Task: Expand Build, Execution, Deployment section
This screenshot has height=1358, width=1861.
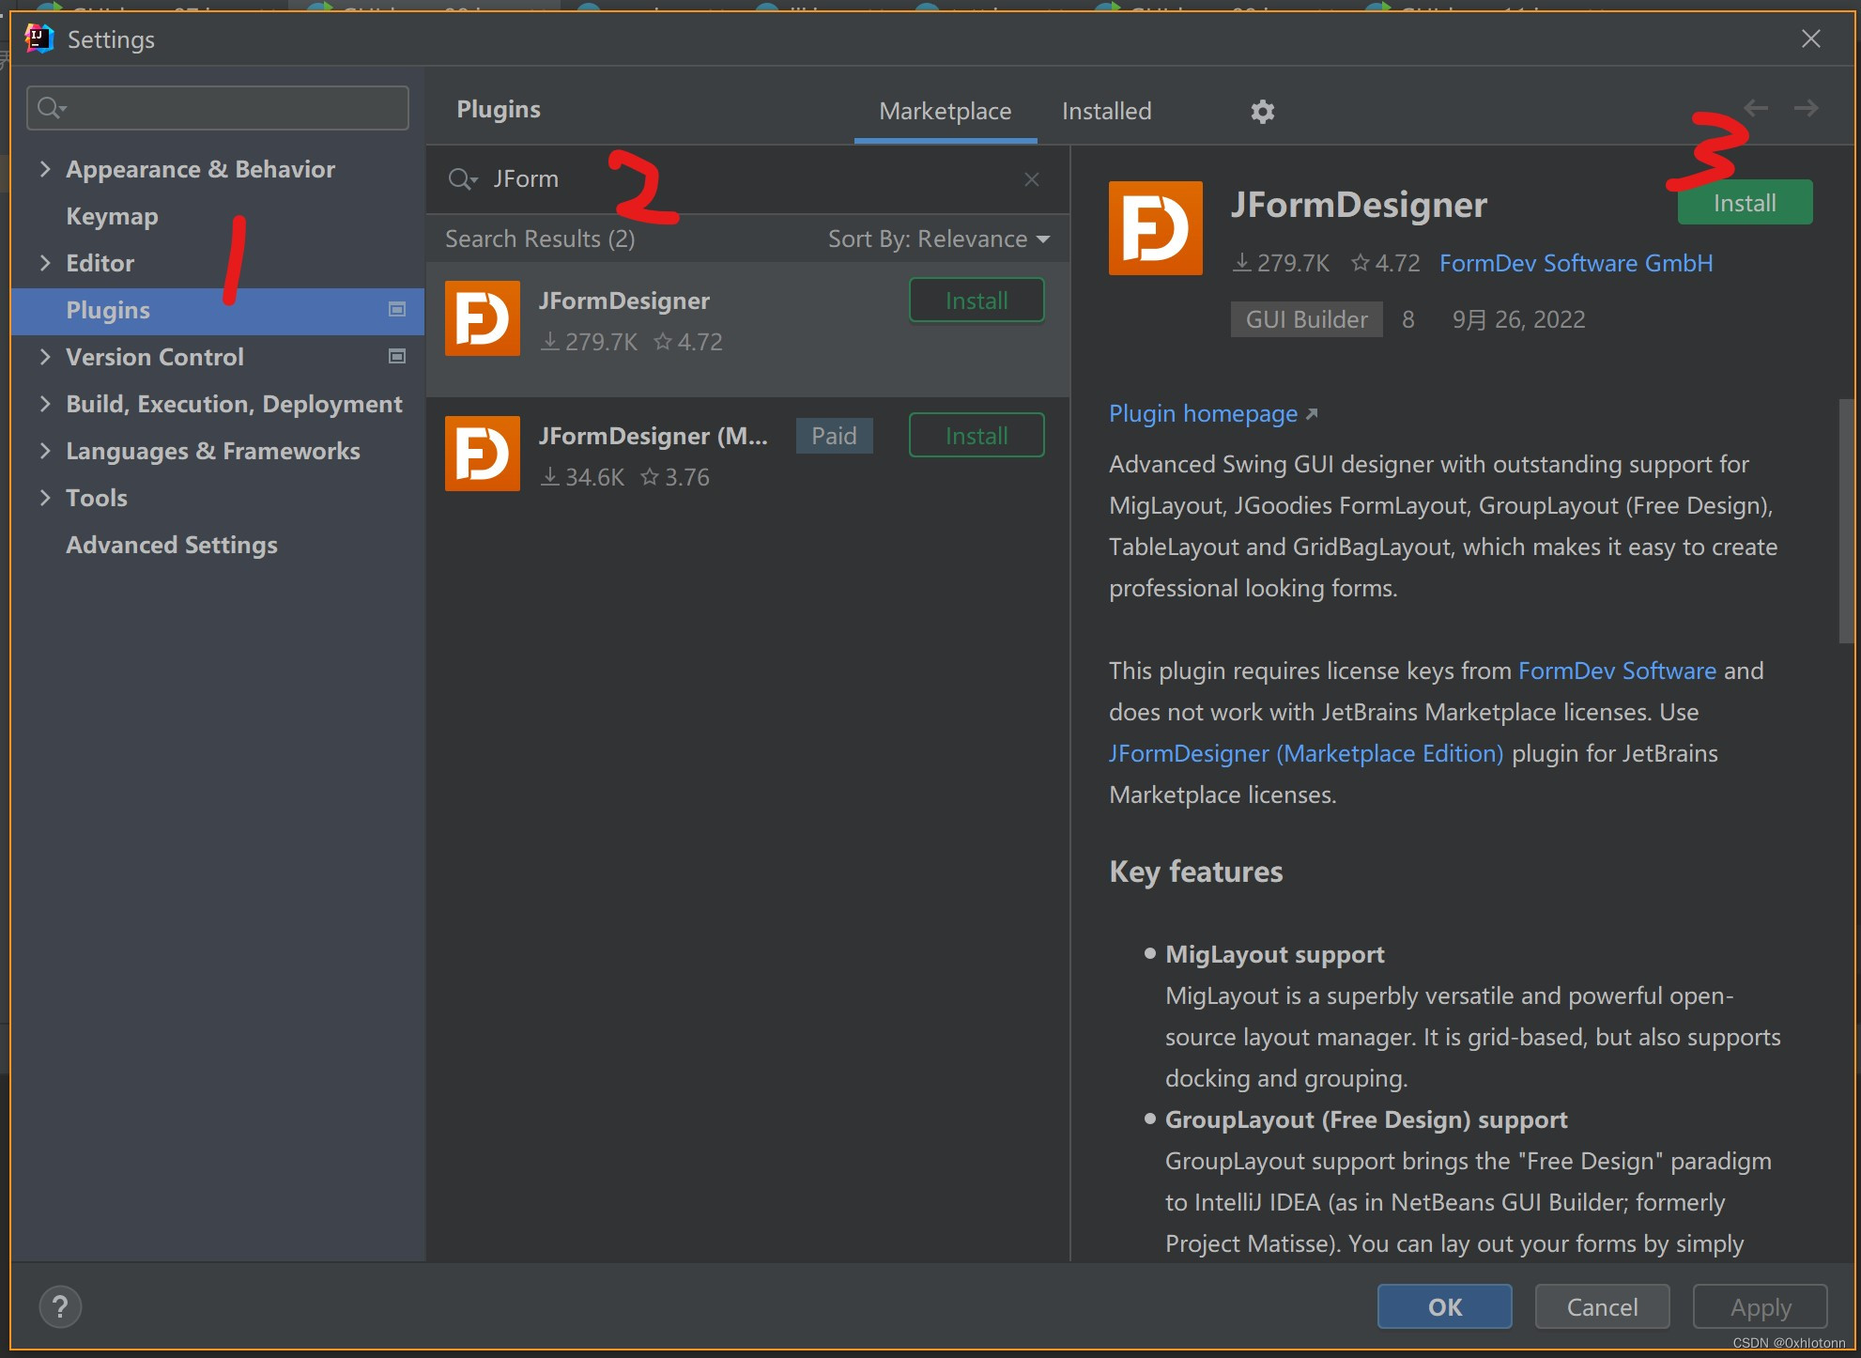Action: (44, 404)
